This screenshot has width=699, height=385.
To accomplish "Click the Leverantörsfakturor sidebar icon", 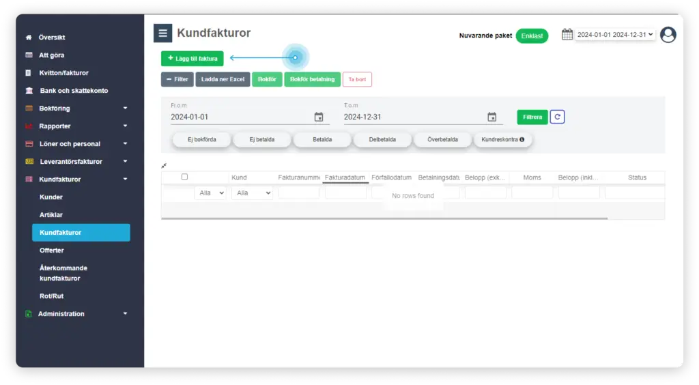I will coord(29,161).
